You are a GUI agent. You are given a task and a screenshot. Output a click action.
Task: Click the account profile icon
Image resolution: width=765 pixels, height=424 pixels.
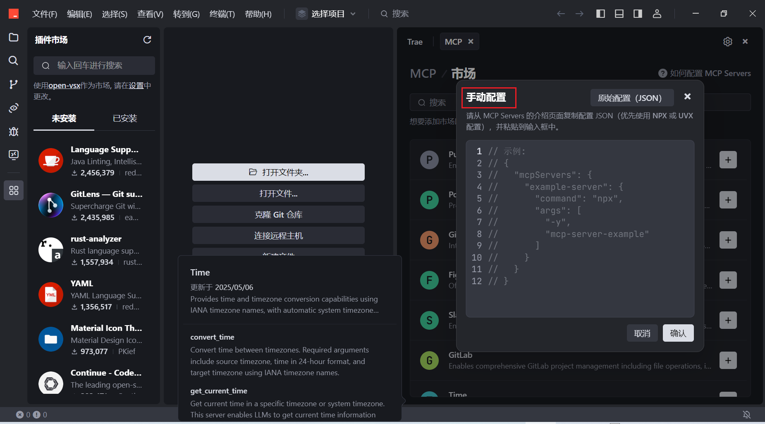[x=657, y=14]
